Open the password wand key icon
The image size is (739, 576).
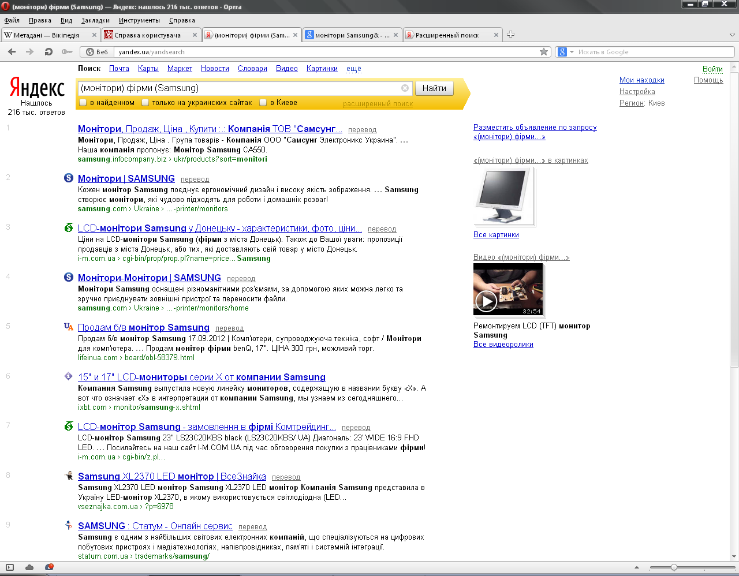coord(67,52)
